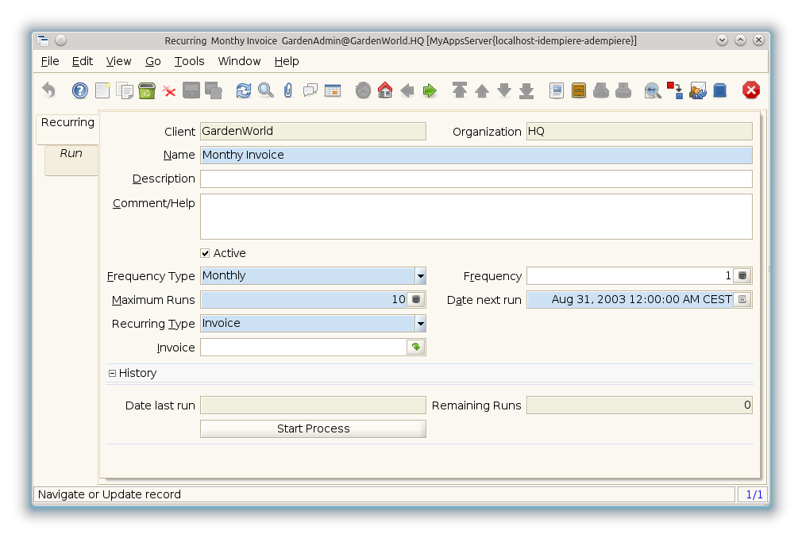Toggle the Active checkbox
This screenshot has width=802, height=538.
(206, 253)
